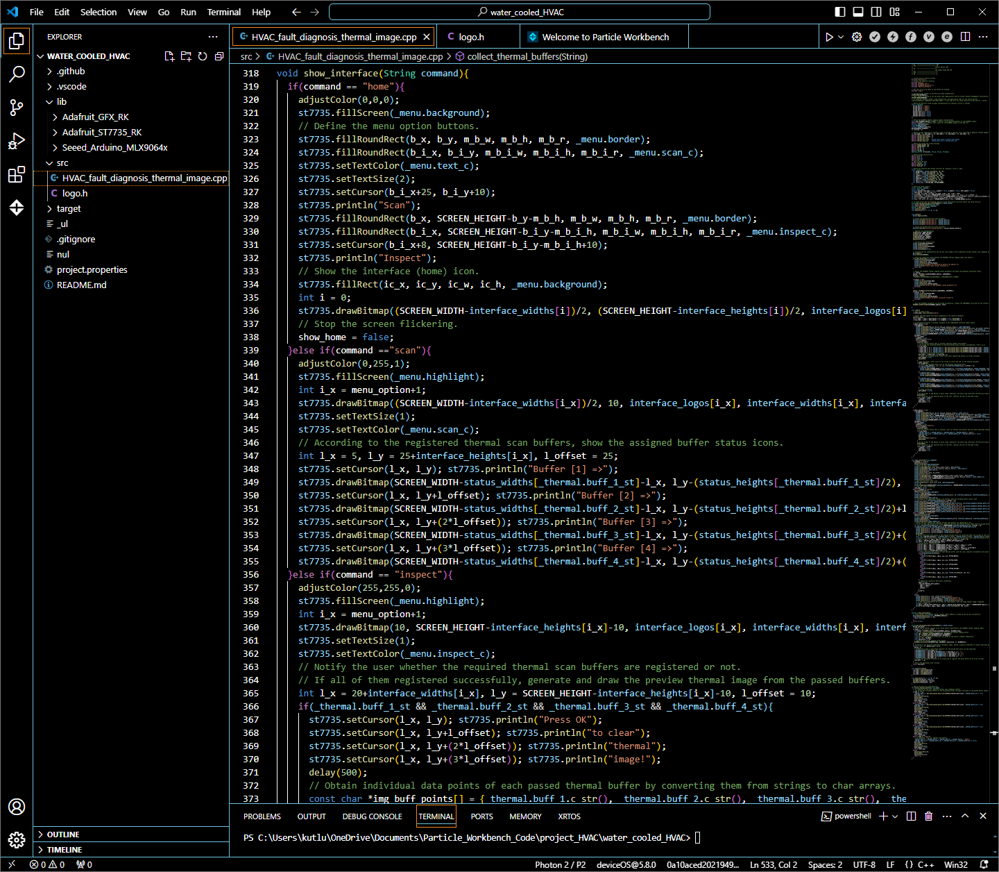Open the Particle Workbench sidebar icon
The height and width of the screenshot is (872, 999).
coord(17,208)
